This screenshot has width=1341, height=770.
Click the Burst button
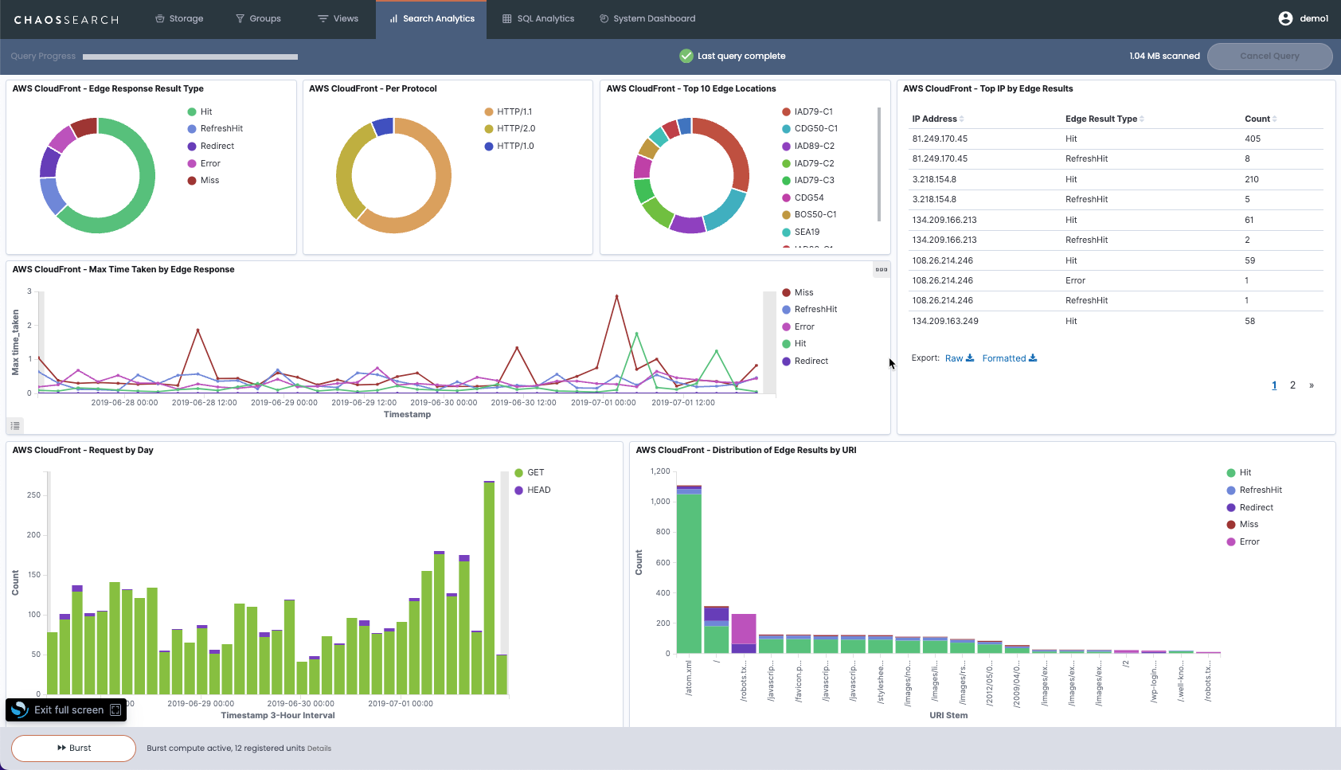point(73,748)
